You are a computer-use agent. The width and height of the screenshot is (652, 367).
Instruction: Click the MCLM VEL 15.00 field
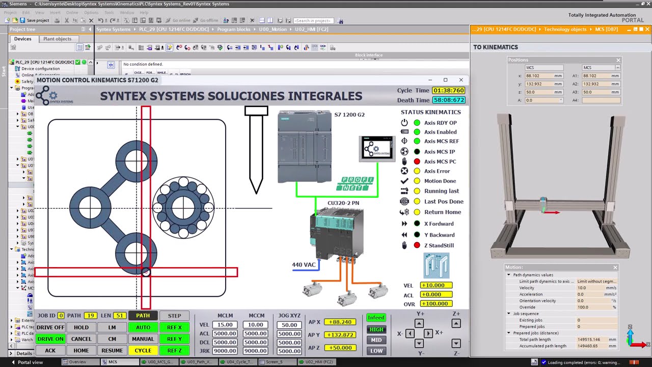225,325
